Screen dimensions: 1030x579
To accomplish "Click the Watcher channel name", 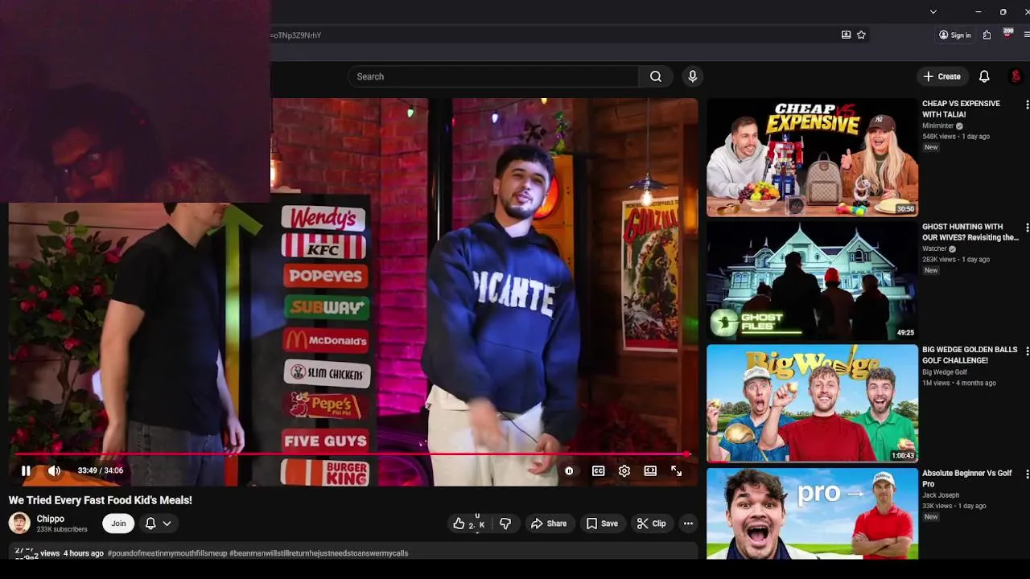I will tap(934, 249).
